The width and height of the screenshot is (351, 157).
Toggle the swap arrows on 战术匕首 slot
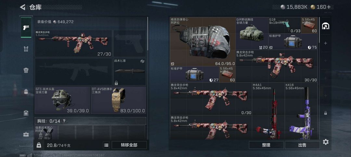(142, 61)
